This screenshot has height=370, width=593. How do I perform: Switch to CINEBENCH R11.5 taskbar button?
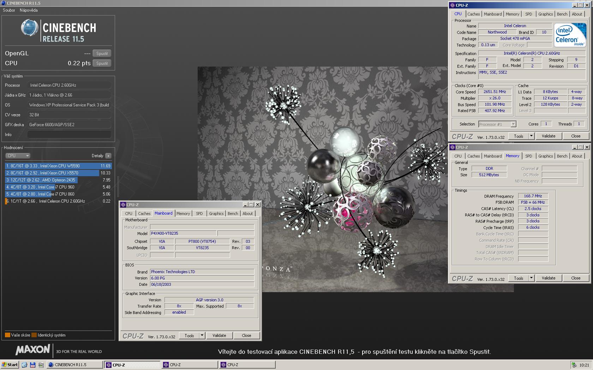[74, 365]
